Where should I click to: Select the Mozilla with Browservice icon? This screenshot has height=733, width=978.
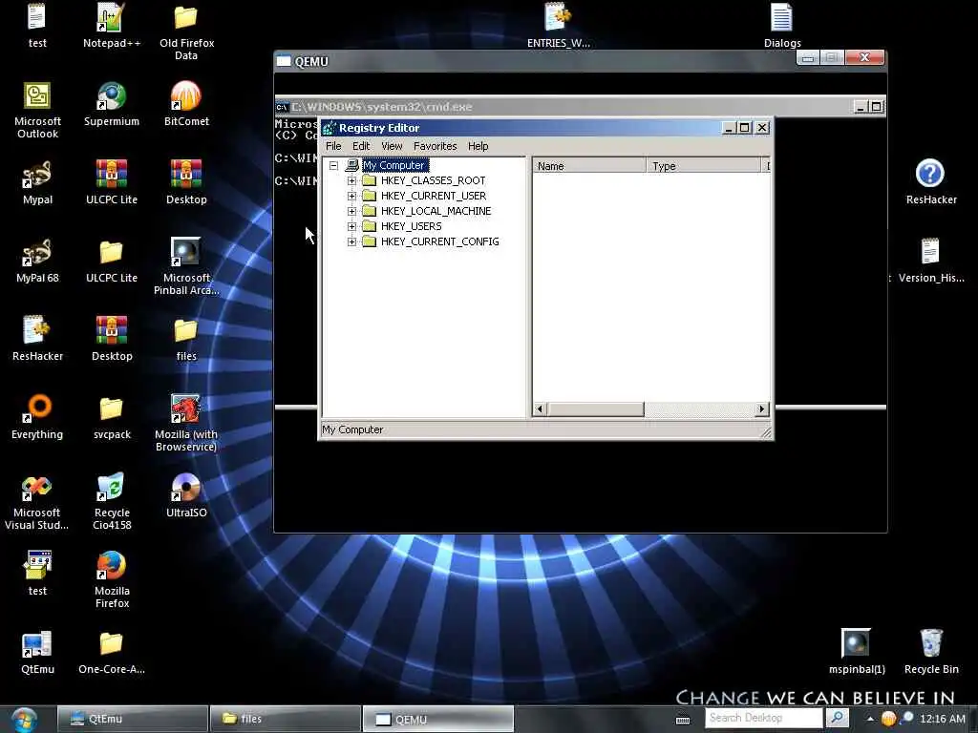[186, 423]
